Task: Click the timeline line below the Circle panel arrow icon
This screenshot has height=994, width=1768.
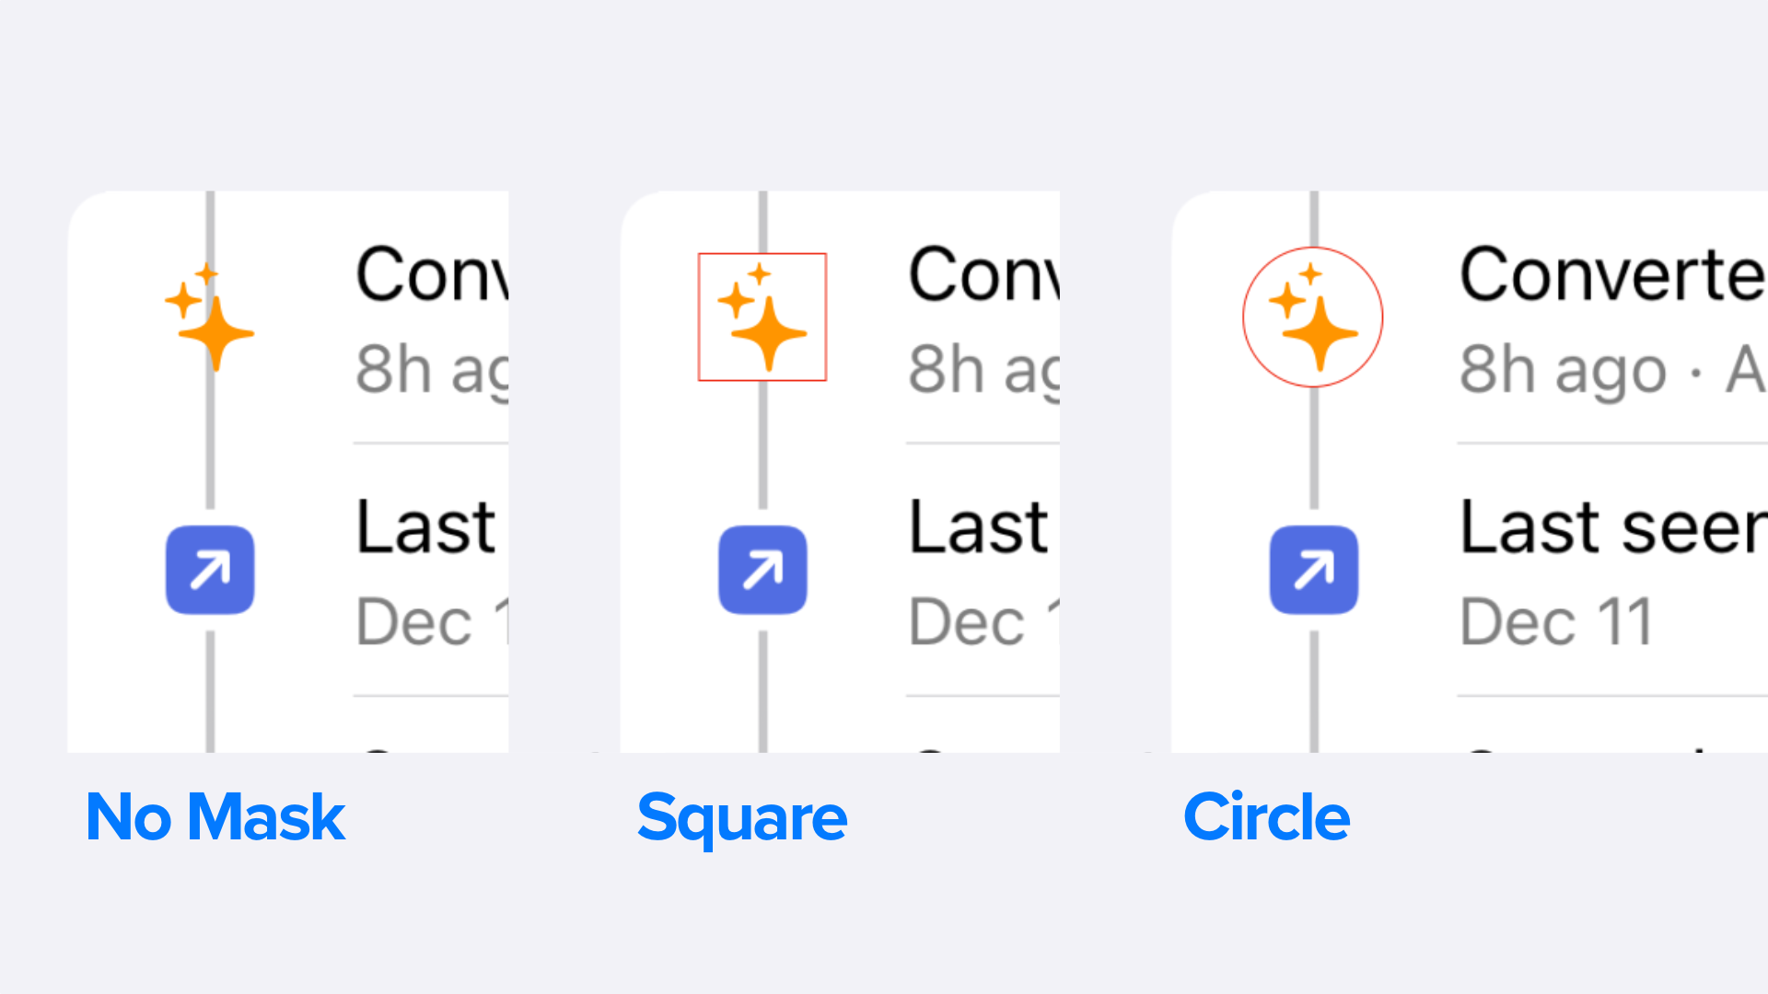Action: (1314, 692)
